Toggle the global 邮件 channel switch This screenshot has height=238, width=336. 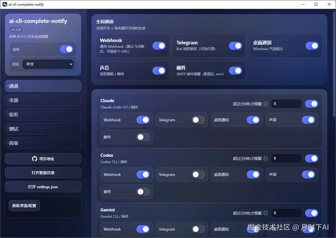pos(236,71)
